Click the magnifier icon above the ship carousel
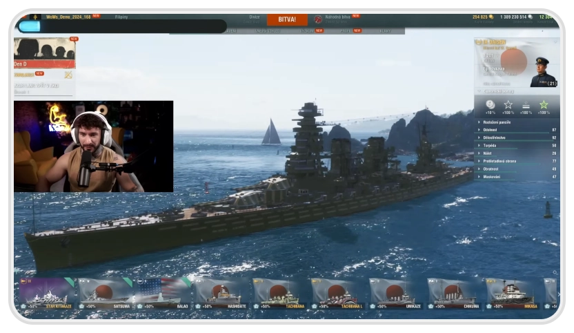The width and height of the screenshot is (574, 333). 555,272
